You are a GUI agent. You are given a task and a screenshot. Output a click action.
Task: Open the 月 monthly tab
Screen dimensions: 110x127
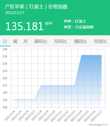(x=25, y=41)
